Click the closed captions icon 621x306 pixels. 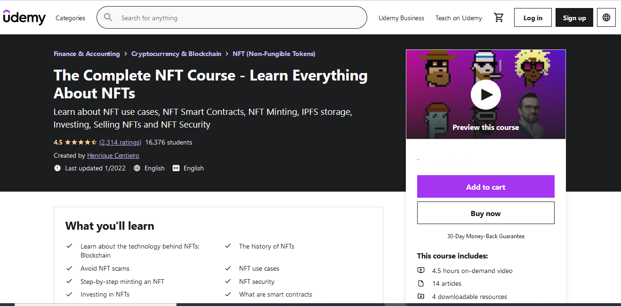tap(176, 168)
